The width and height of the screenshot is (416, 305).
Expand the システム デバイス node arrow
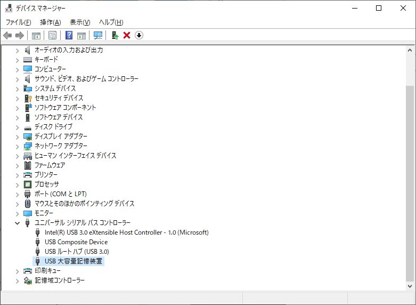(x=17, y=89)
